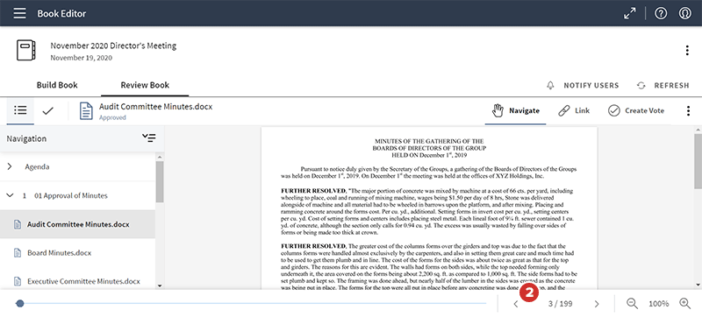Open book options three-dot menu

687,51
